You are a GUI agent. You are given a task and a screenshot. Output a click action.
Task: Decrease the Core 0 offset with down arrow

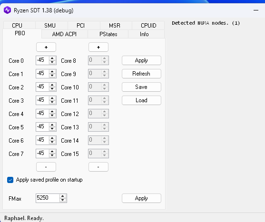pos(52,62)
